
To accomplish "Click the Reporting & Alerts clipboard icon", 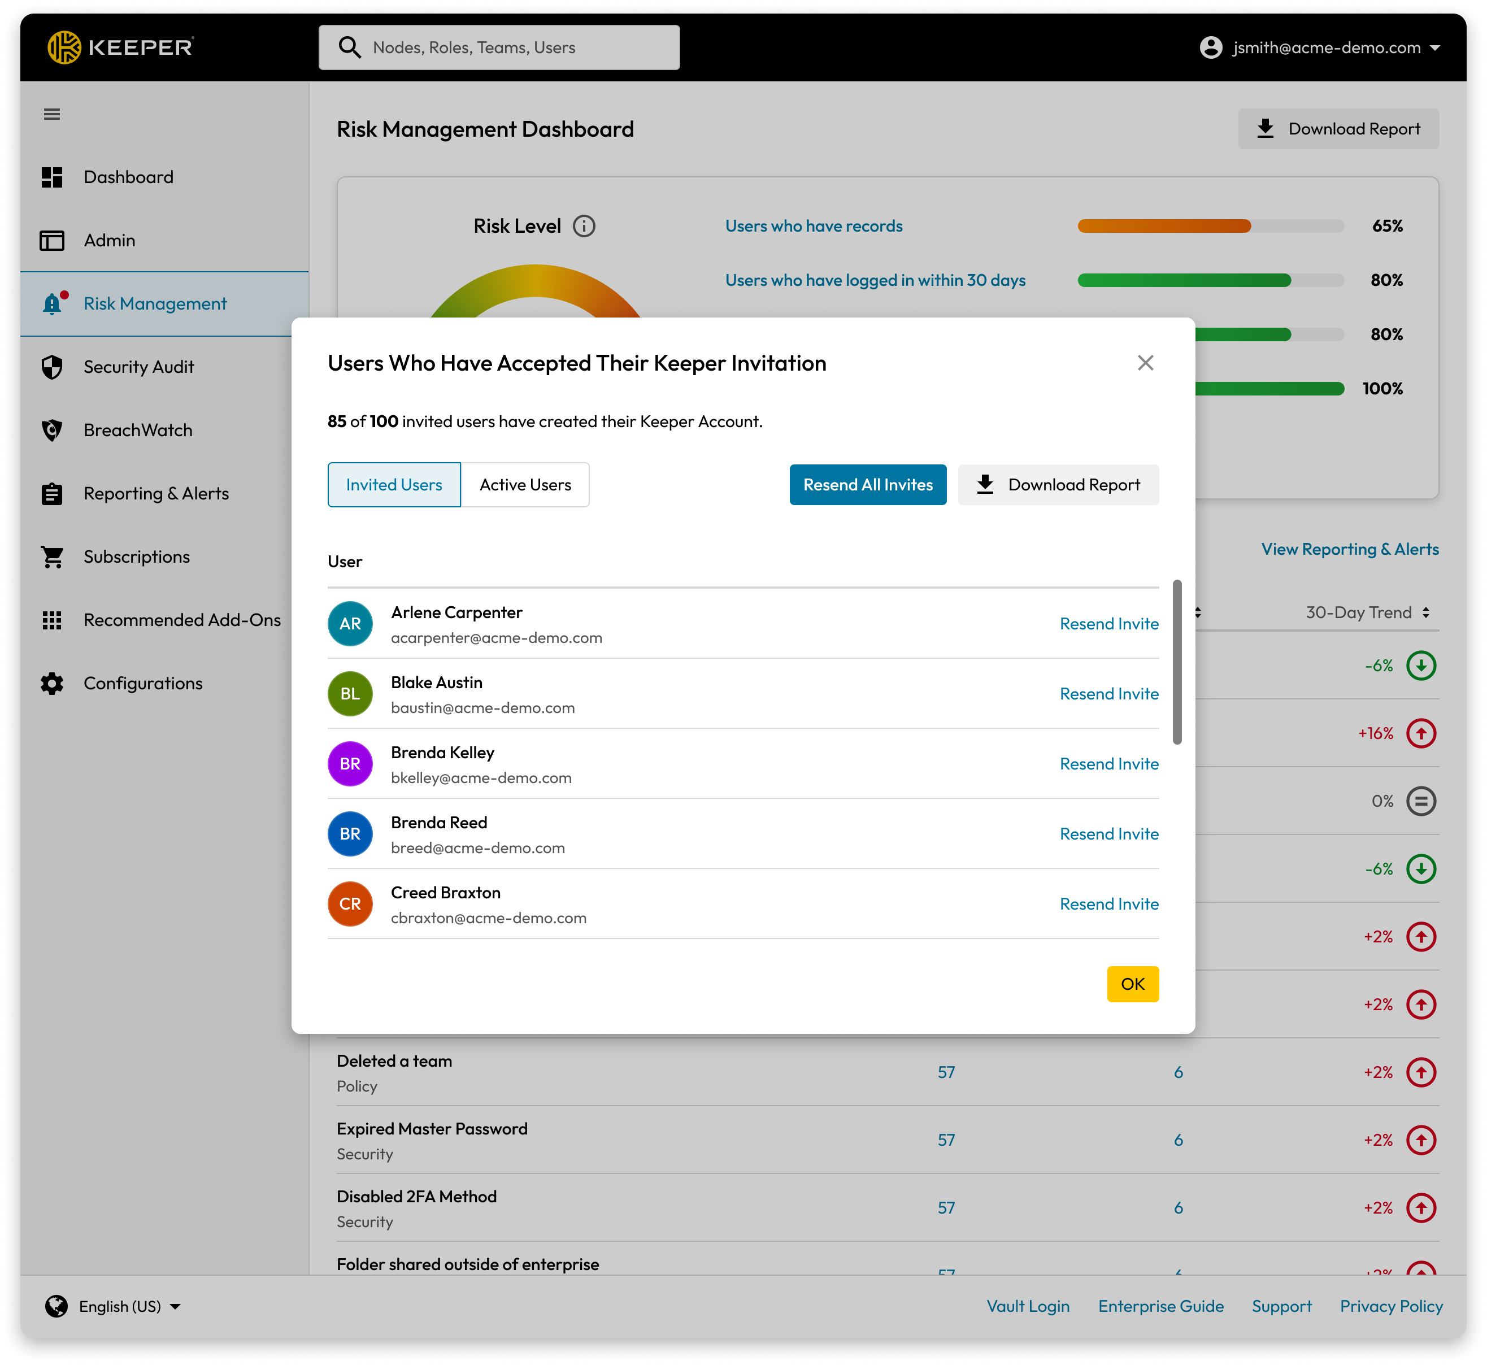I will pyautogui.click(x=52, y=493).
